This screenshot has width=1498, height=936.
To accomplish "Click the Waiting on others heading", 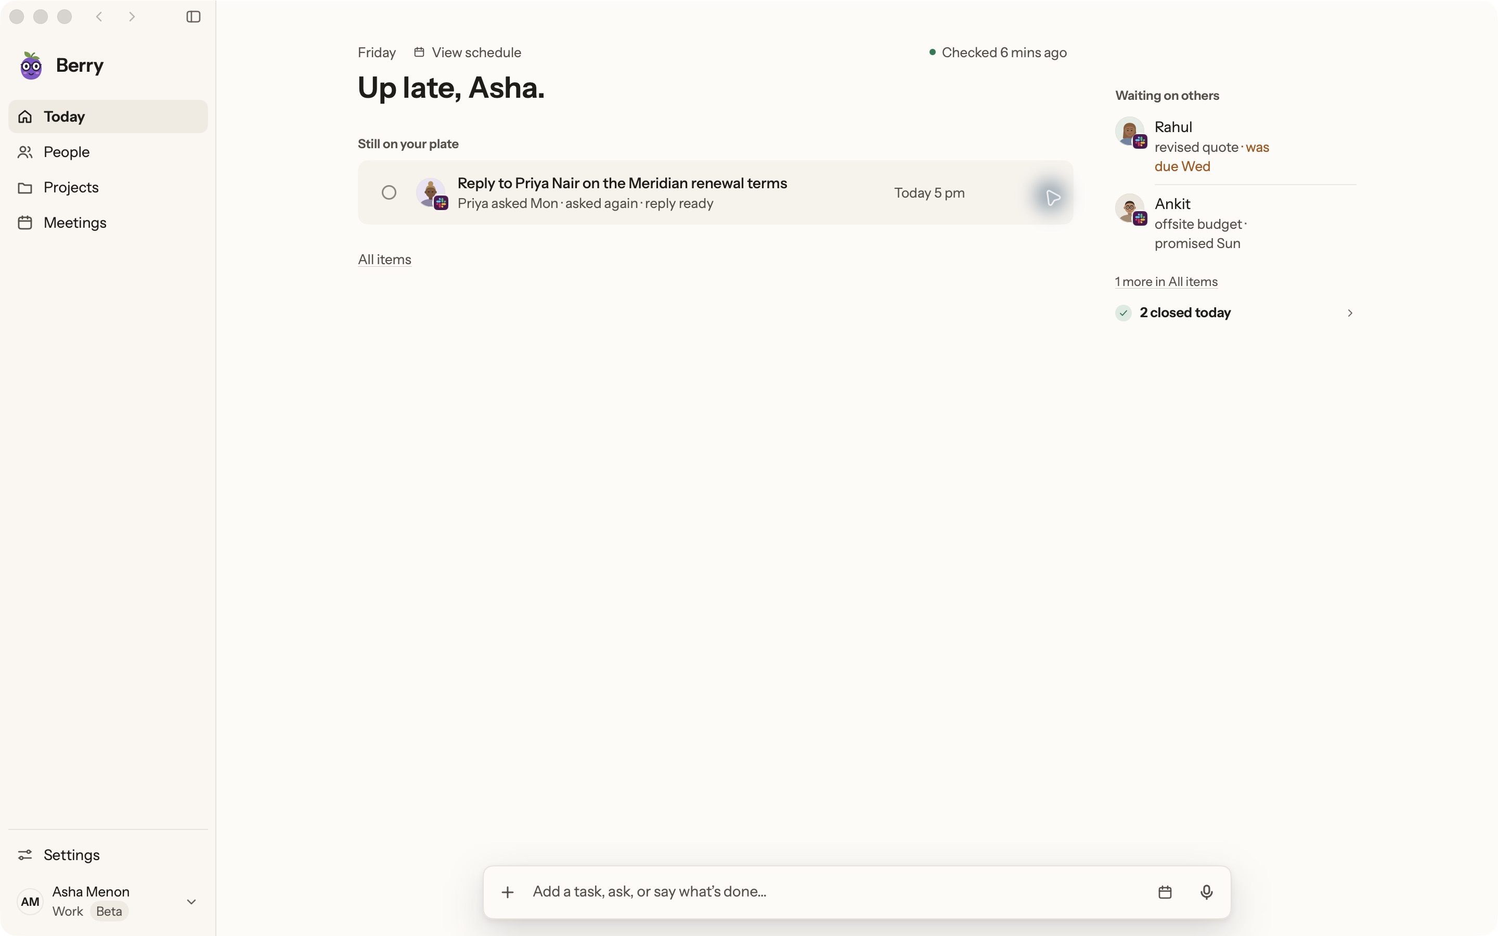I will (x=1167, y=95).
